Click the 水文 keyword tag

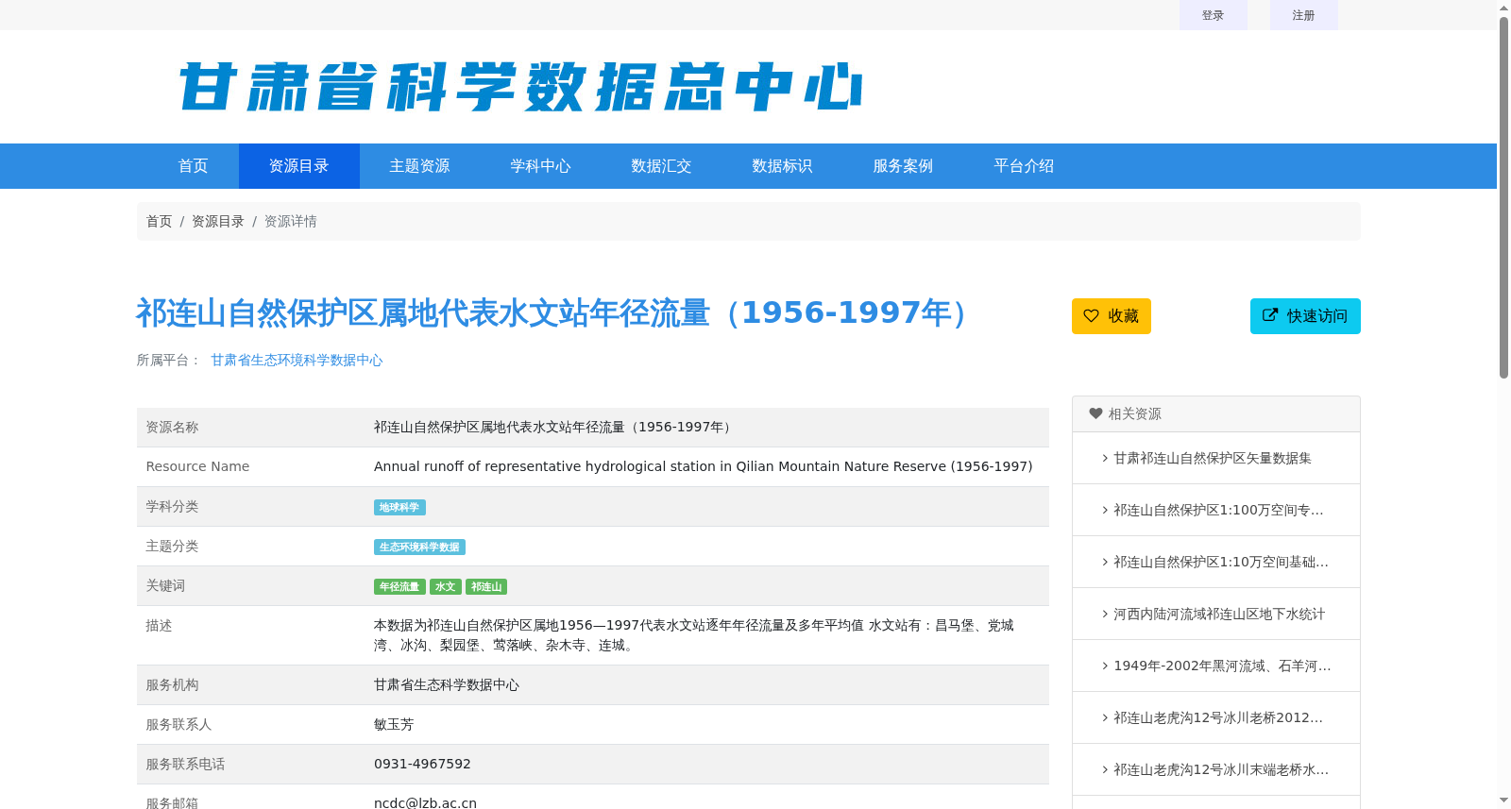[x=446, y=587]
